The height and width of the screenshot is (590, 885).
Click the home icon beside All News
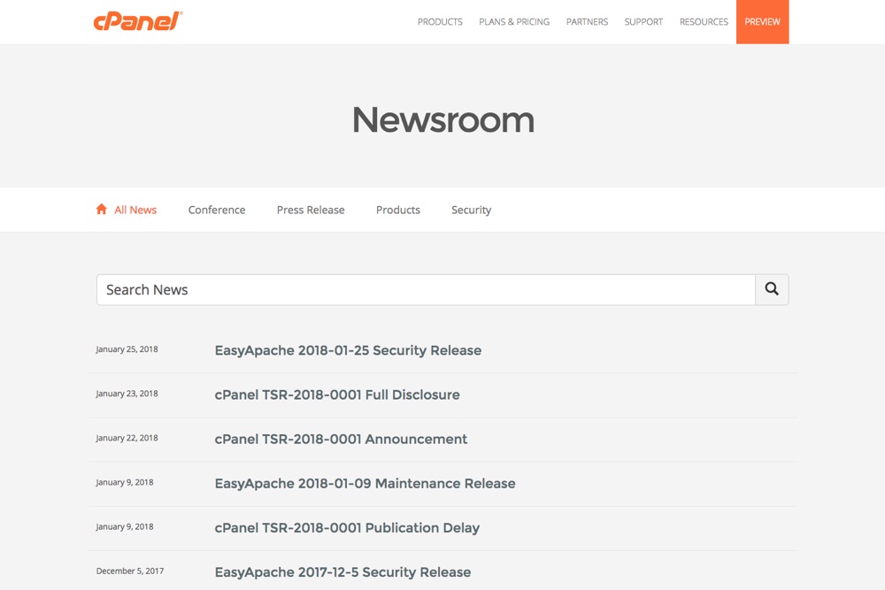click(102, 210)
